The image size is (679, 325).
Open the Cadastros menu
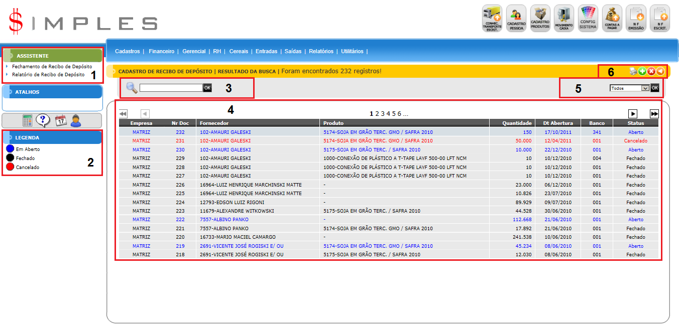[x=127, y=51]
